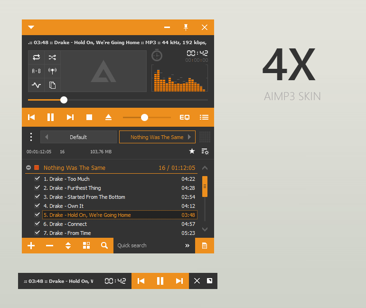The image size is (366, 308).
Task: Go to previous track in main player
Action: (31, 117)
